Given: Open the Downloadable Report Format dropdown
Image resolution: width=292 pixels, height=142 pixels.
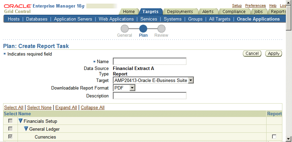Looking at the screenshot, I should coord(132,88).
